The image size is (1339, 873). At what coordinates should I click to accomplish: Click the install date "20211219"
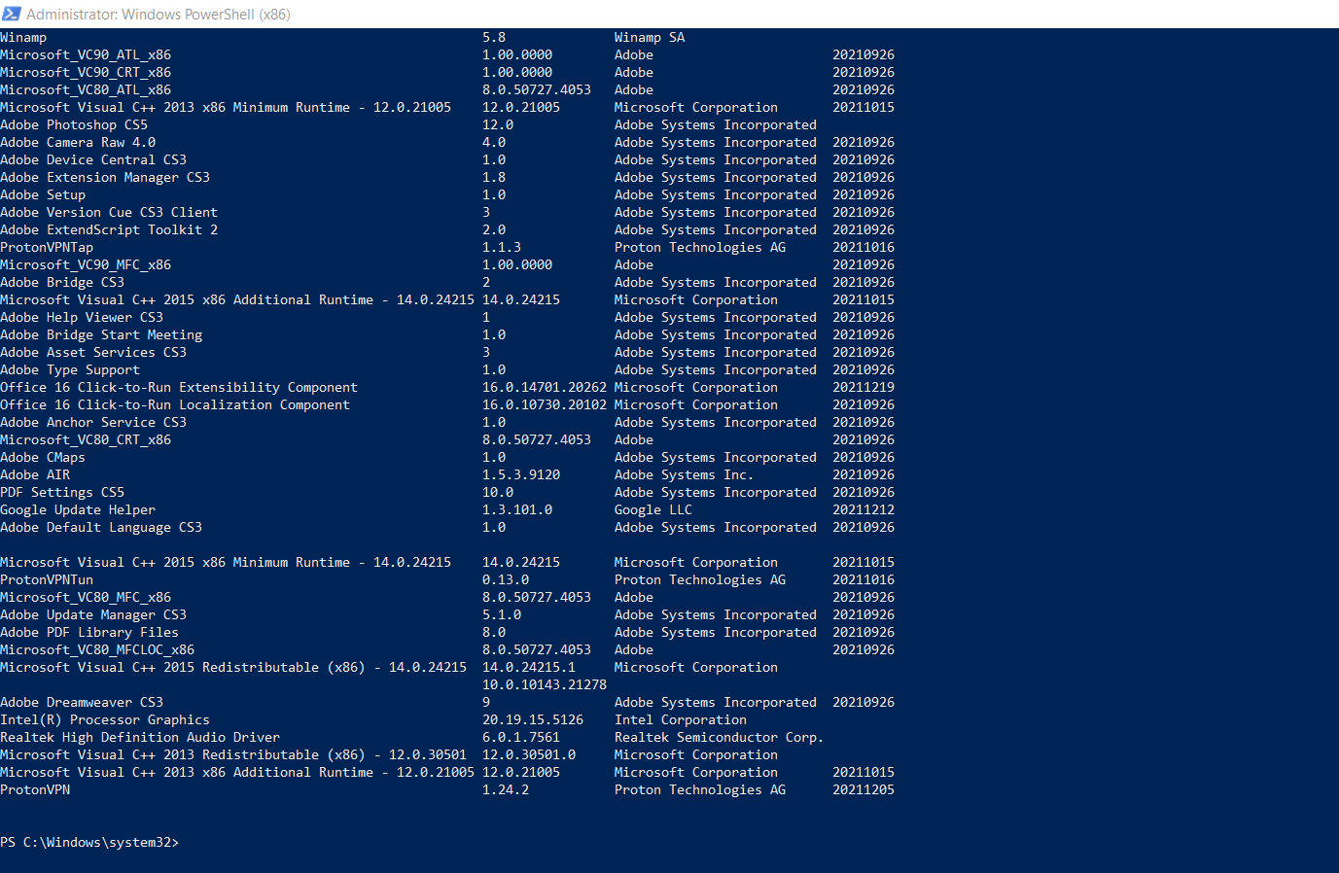point(863,388)
